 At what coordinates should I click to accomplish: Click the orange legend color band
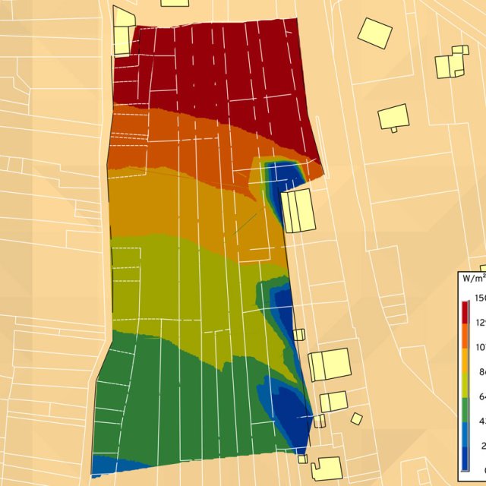point(465,336)
